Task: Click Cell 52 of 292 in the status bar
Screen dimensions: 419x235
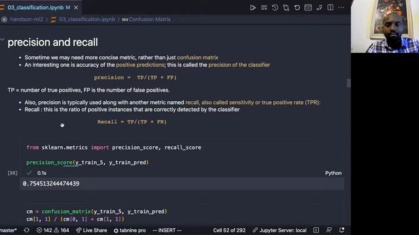Action: coord(229,230)
